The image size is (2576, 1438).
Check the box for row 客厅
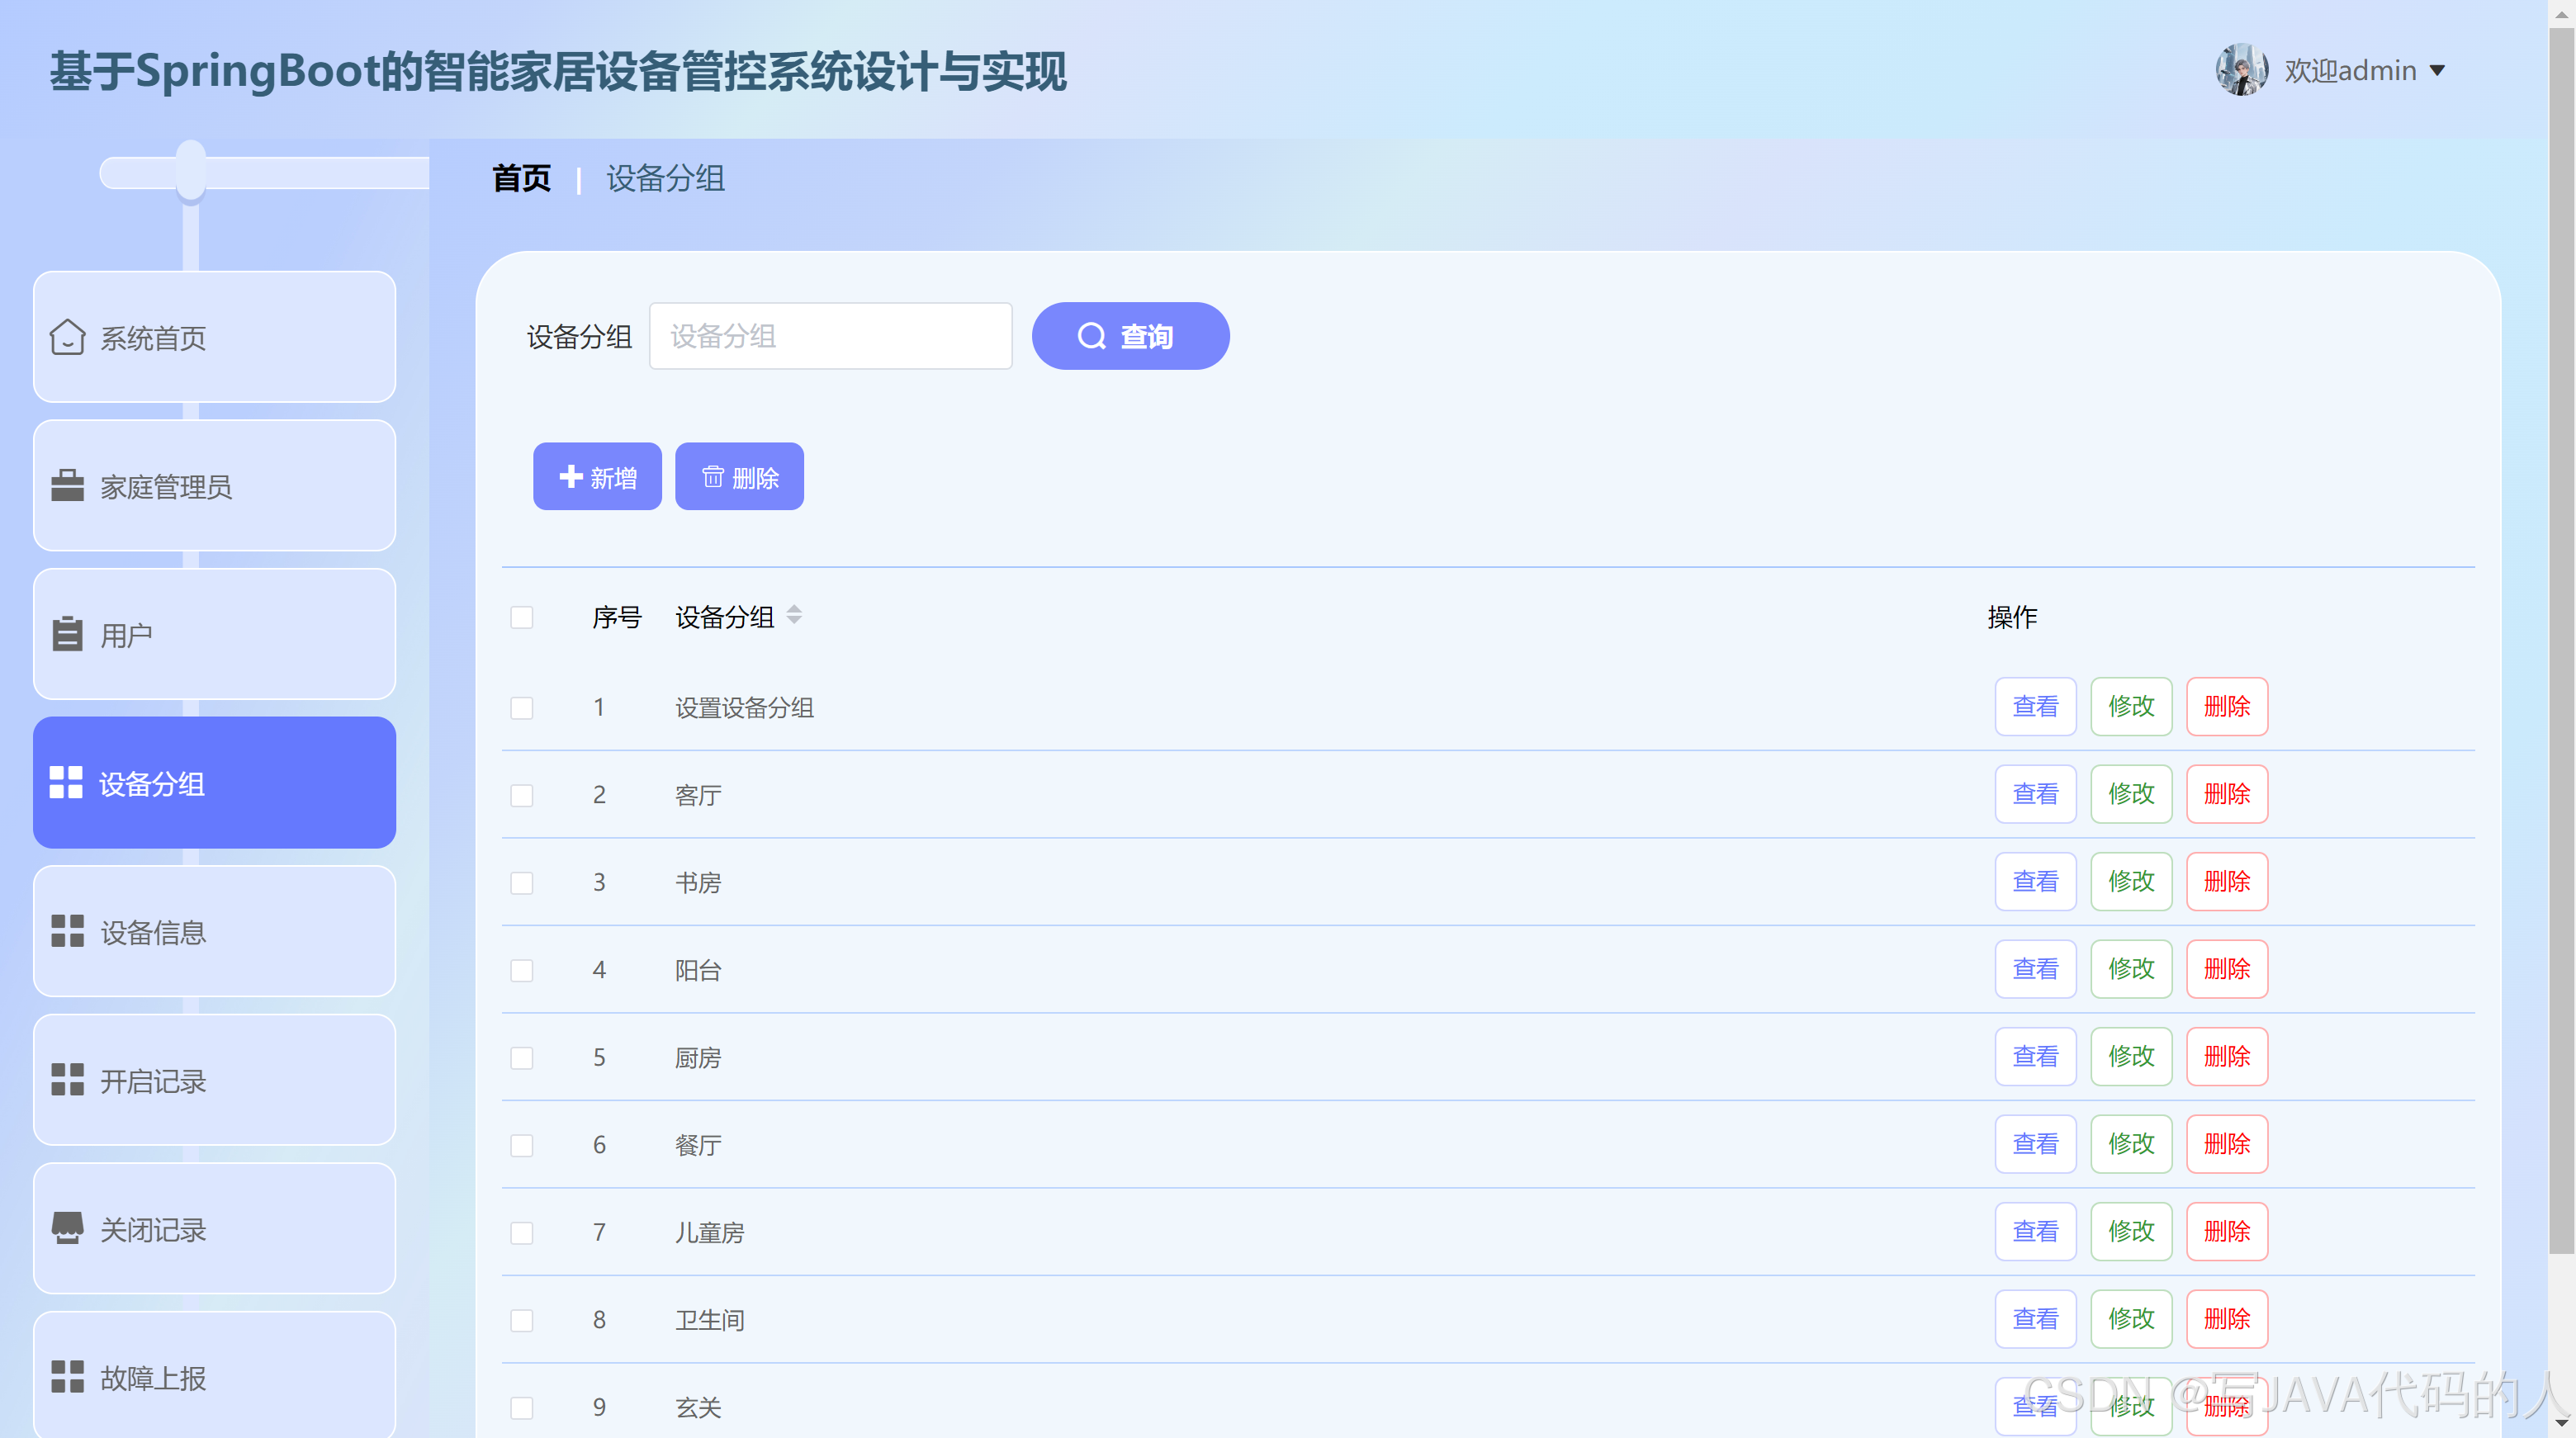tap(521, 795)
